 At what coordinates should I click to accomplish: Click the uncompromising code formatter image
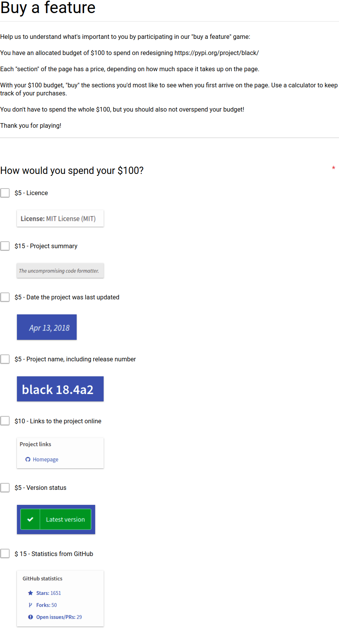(60, 271)
